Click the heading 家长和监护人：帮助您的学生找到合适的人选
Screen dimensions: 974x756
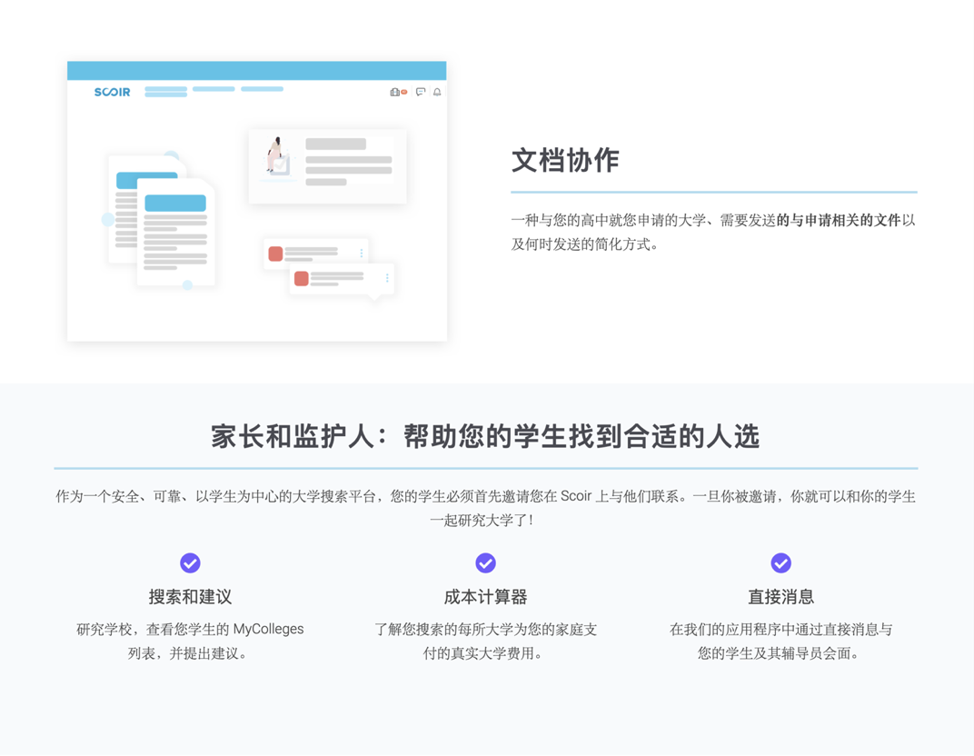click(x=485, y=436)
